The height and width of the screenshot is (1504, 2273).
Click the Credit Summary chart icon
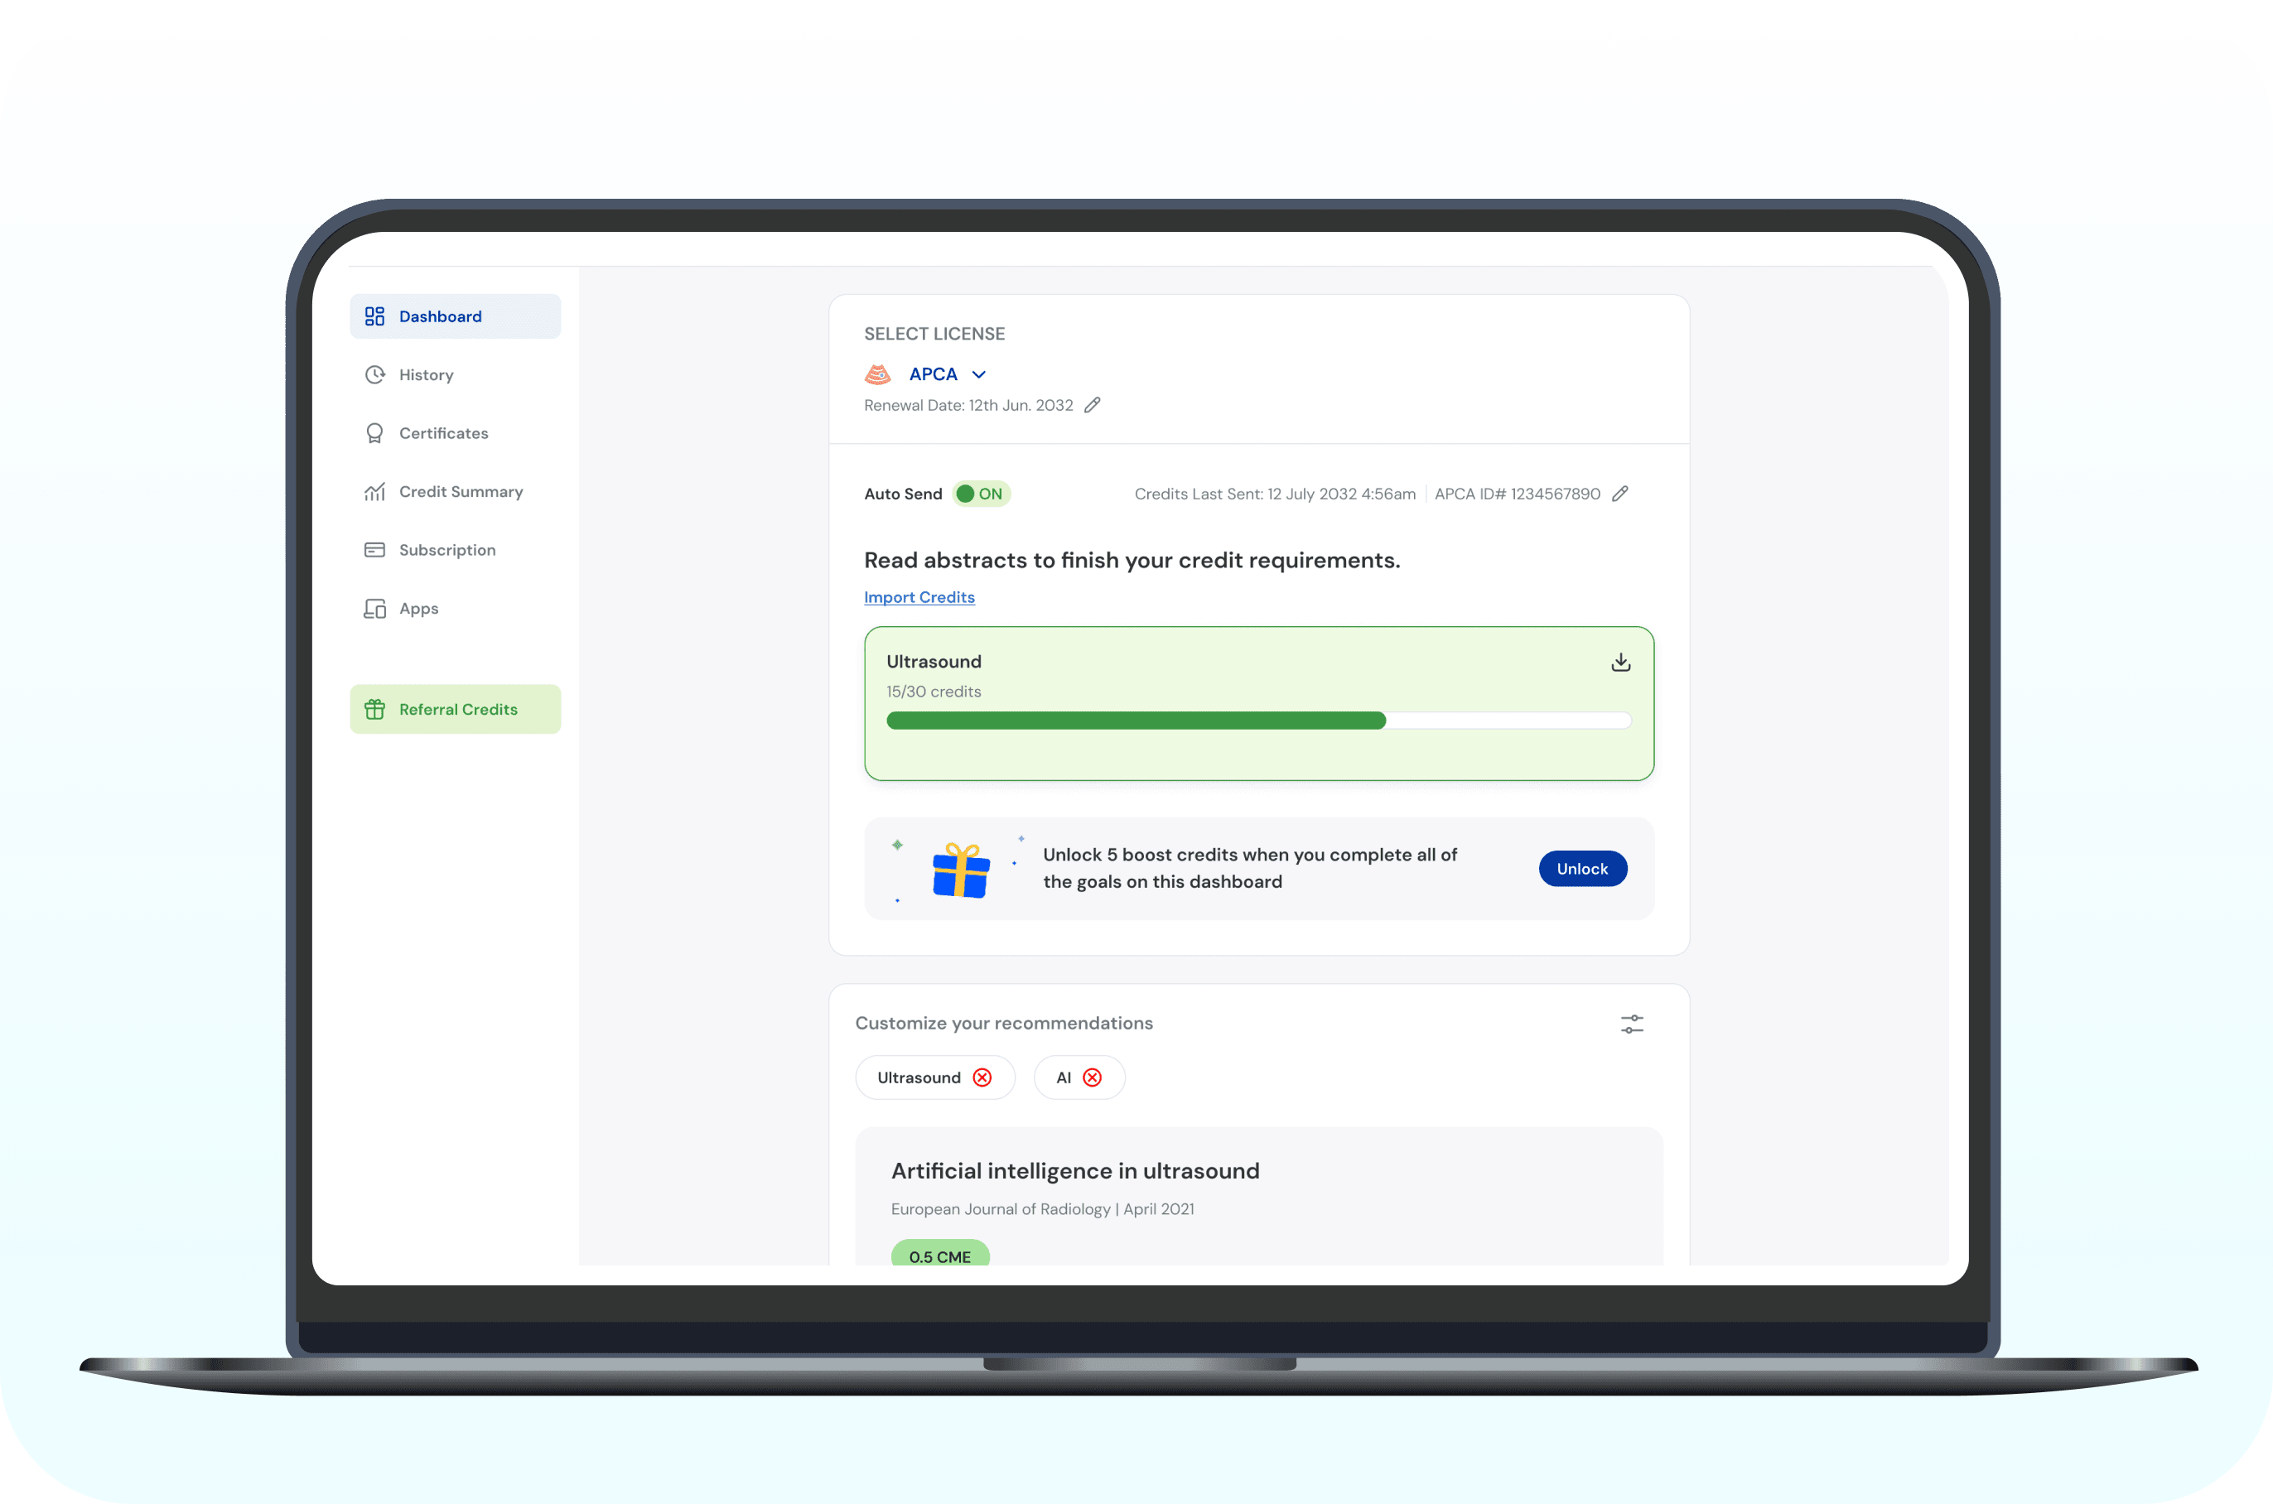point(374,492)
